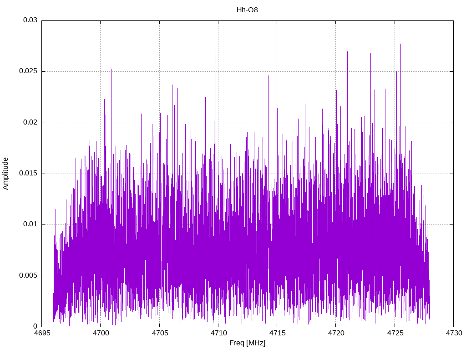
Task: Click the x-axis tick label 4730
Action: [454, 333]
